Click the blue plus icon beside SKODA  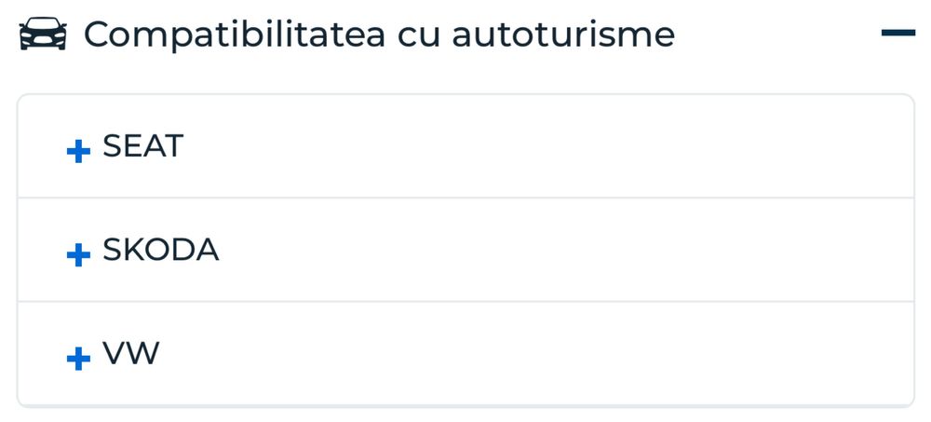tap(79, 254)
